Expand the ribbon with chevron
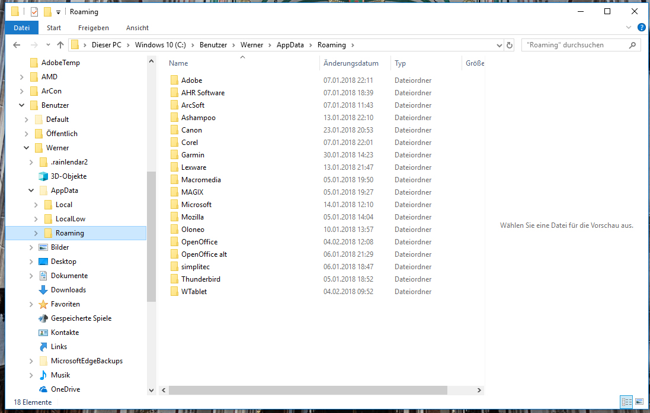This screenshot has height=413, width=650. (x=629, y=28)
